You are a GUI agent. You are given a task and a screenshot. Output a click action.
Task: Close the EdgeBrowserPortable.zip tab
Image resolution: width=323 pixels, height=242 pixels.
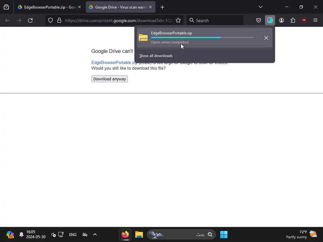(79, 7)
